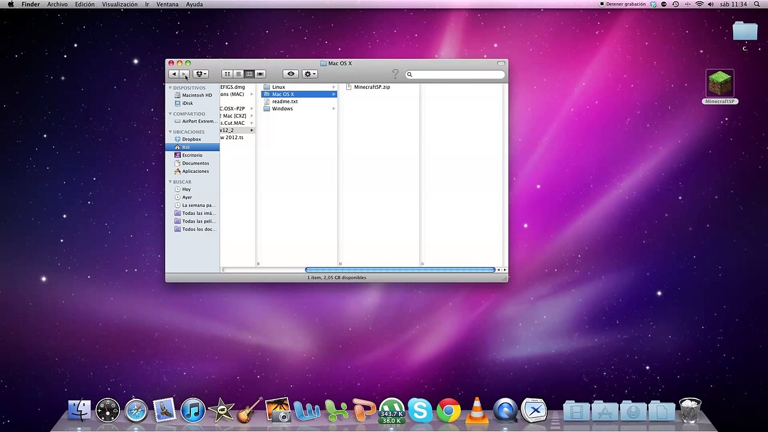
Task: Click Detener grabación in menu bar
Action: [623, 4]
